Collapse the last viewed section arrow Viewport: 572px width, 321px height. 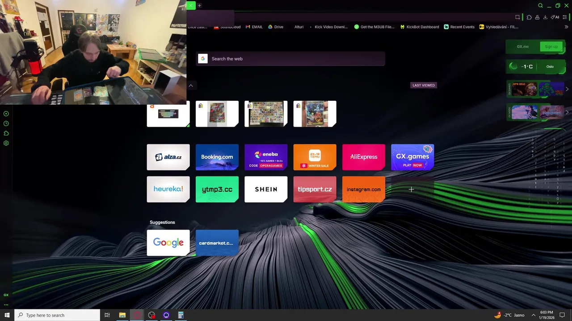191,85
